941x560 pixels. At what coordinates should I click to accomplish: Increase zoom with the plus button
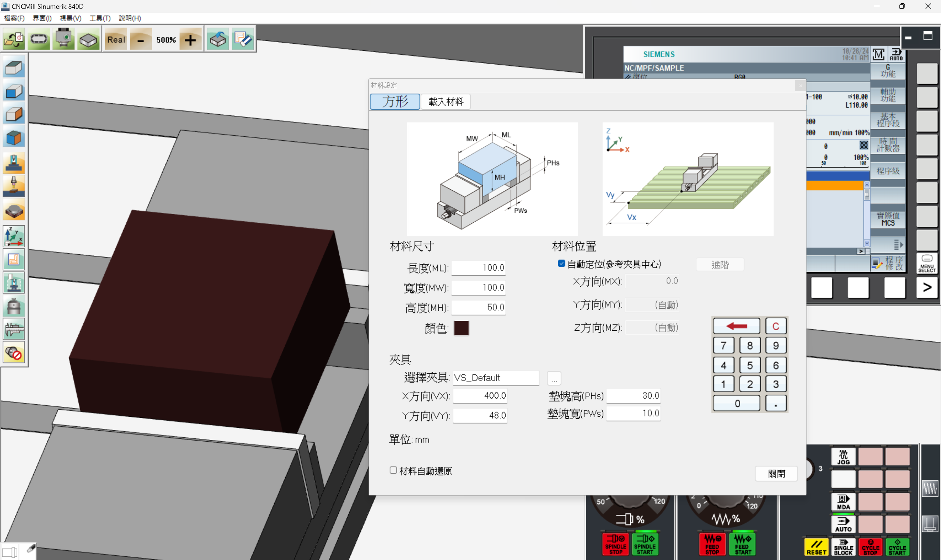pyautogui.click(x=190, y=39)
